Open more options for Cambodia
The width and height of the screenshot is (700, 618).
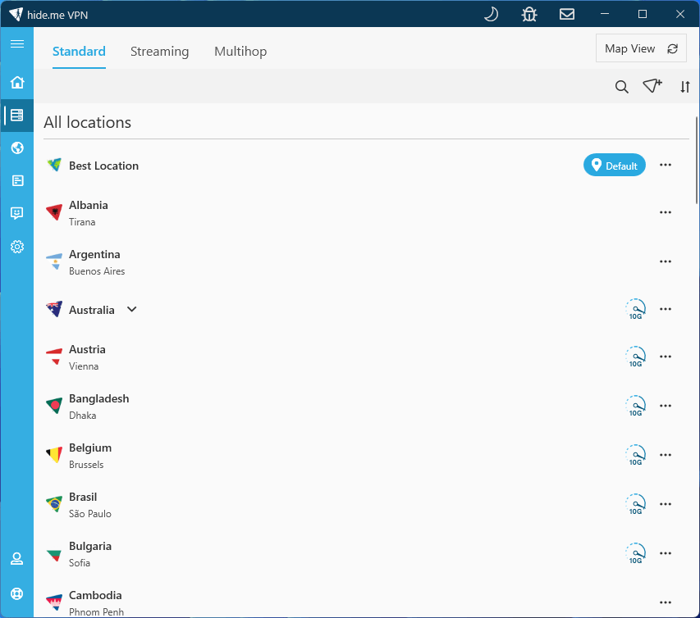666,602
